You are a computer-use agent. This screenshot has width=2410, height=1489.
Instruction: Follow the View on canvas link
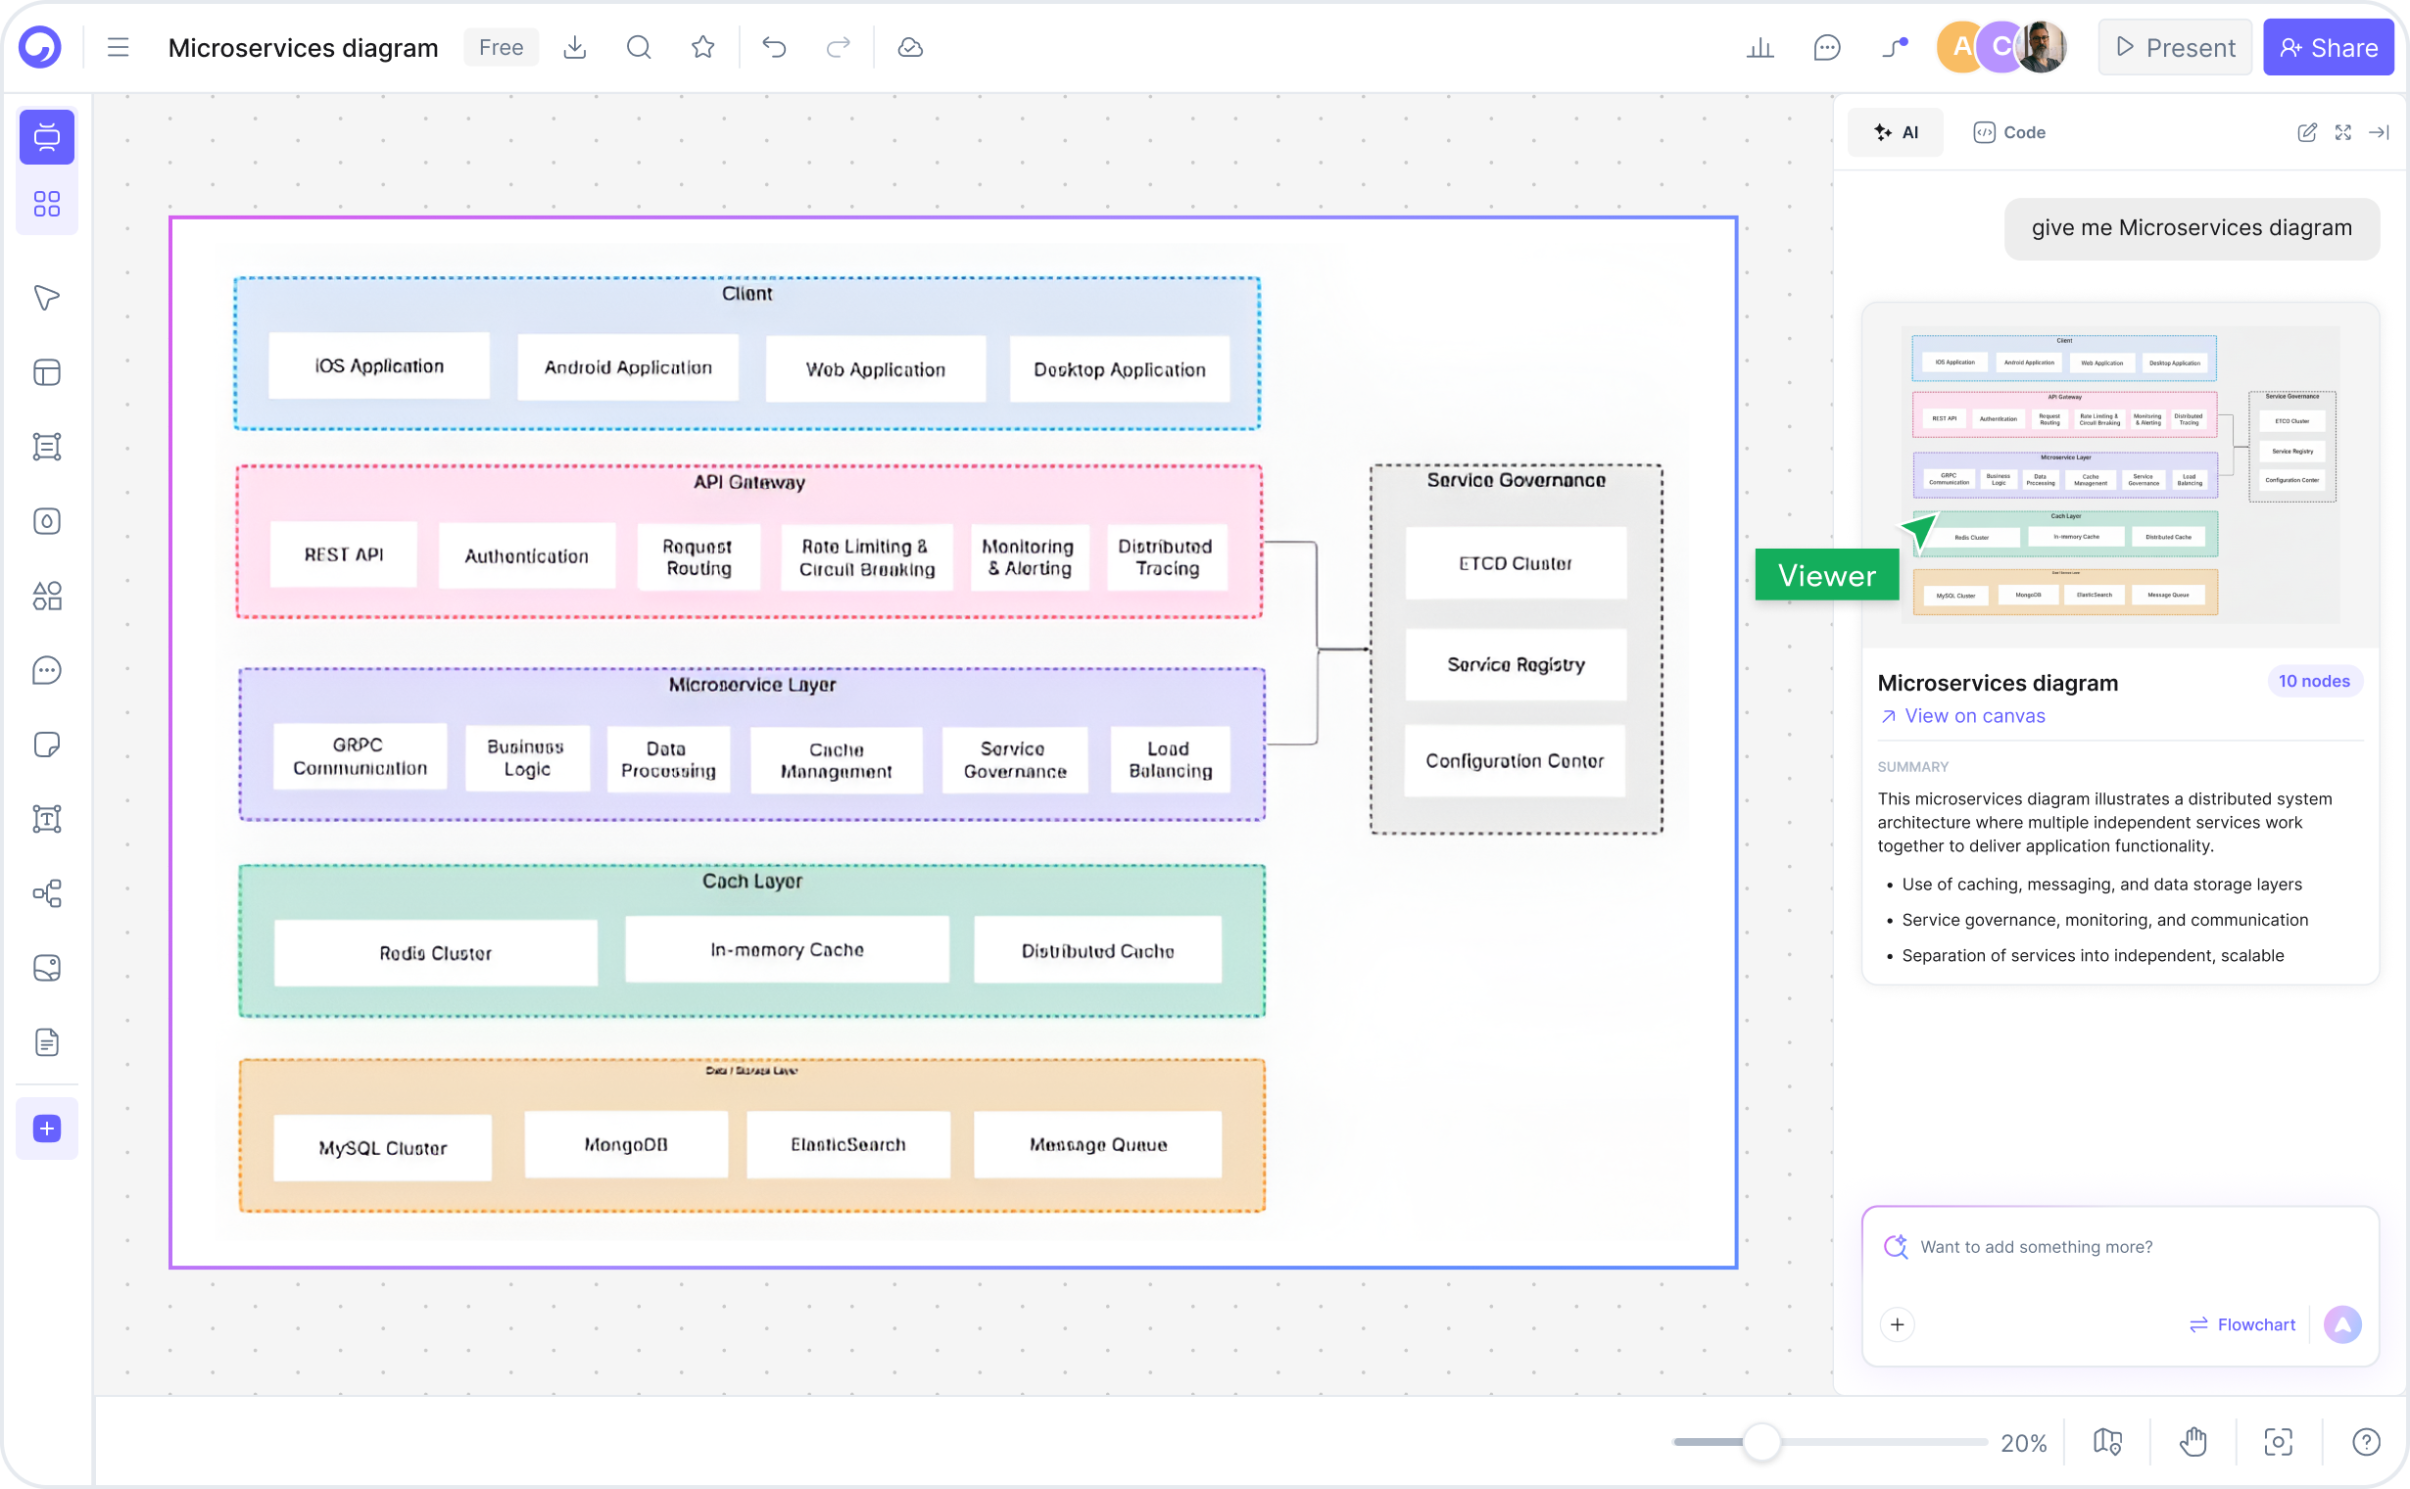pos(1962,716)
